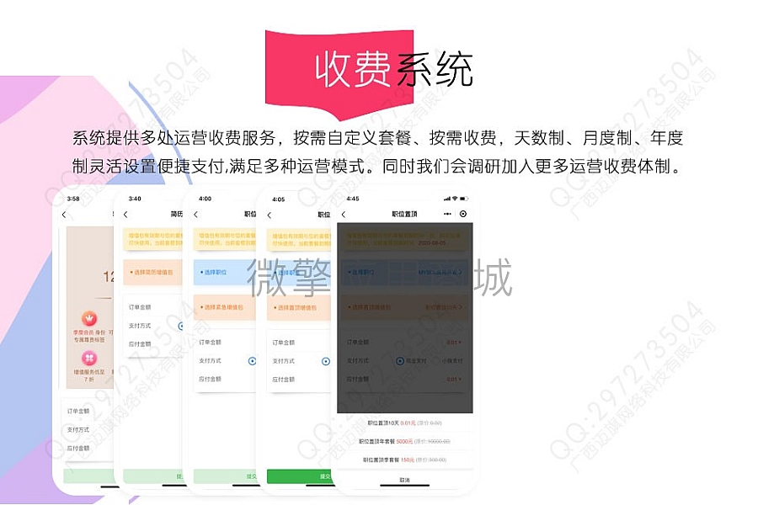
Task: Tap back arrow on the 4:00 phone
Action: pyautogui.click(x=195, y=214)
